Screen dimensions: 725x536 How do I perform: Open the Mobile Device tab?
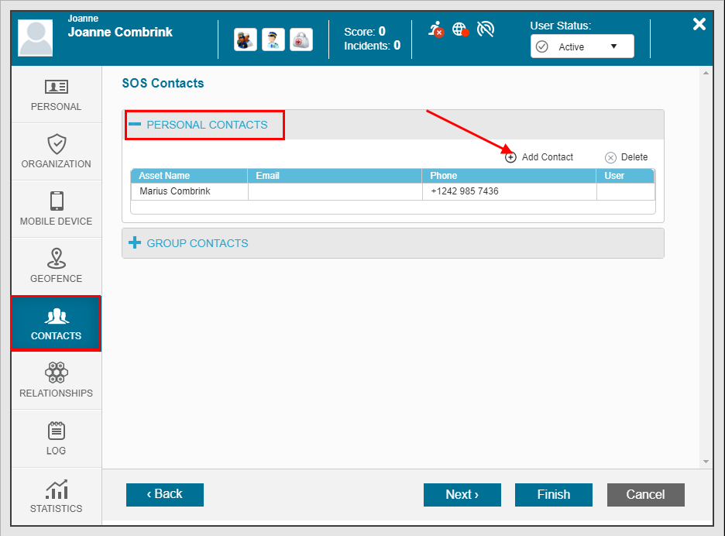(x=56, y=209)
